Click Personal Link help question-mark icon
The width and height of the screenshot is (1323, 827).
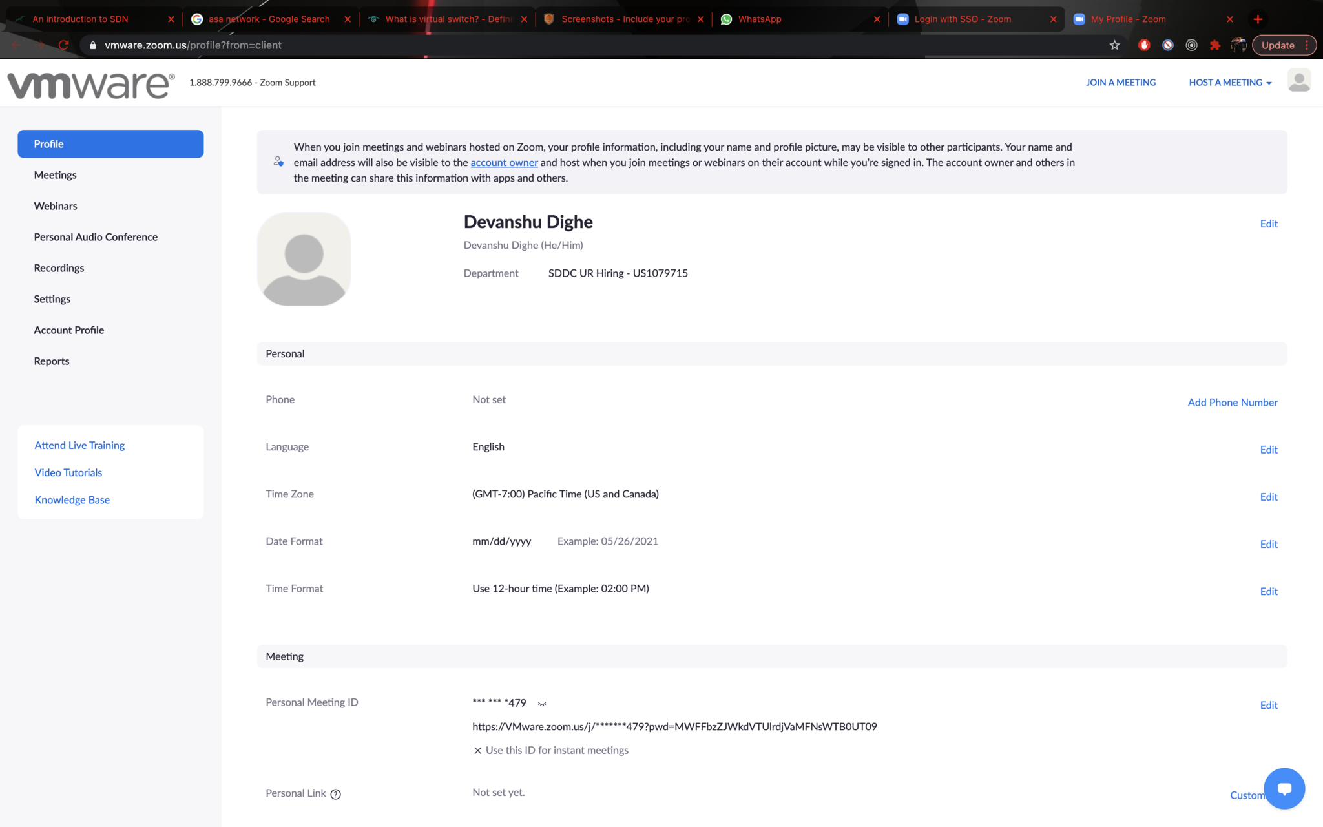[335, 794]
